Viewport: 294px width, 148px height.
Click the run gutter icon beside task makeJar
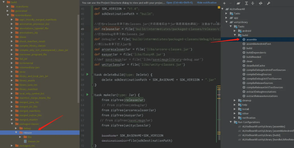87,94
